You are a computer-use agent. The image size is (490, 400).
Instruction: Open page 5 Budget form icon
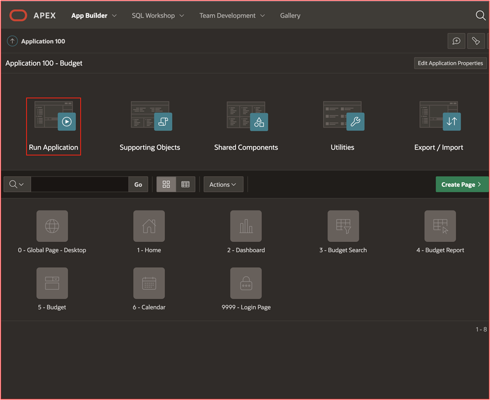pyautogui.click(x=52, y=283)
